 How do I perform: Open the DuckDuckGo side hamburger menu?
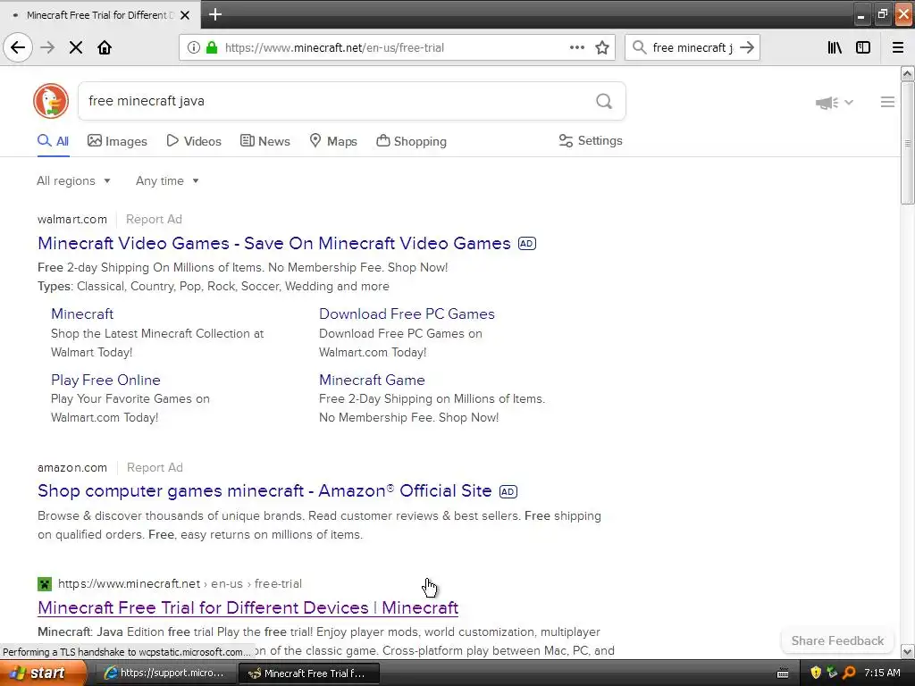click(887, 102)
